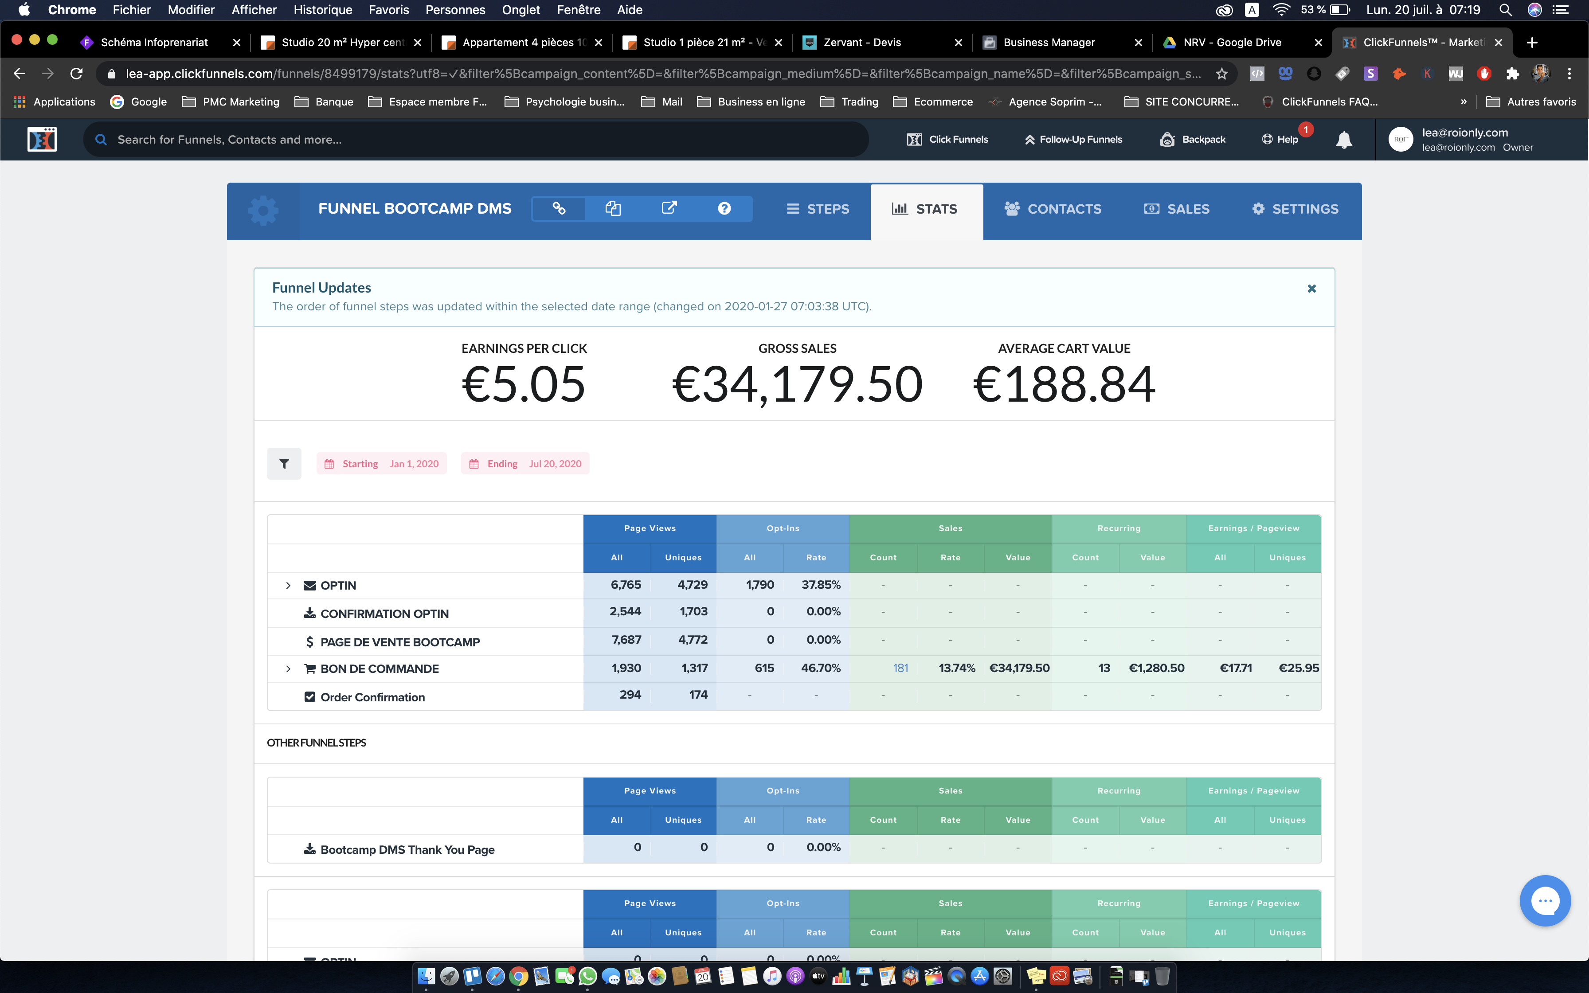Viewport: 1589px width, 993px height.
Task: Click the red stop-hand extension icon
Action: pyautogui.click(x=1484, y=74)
